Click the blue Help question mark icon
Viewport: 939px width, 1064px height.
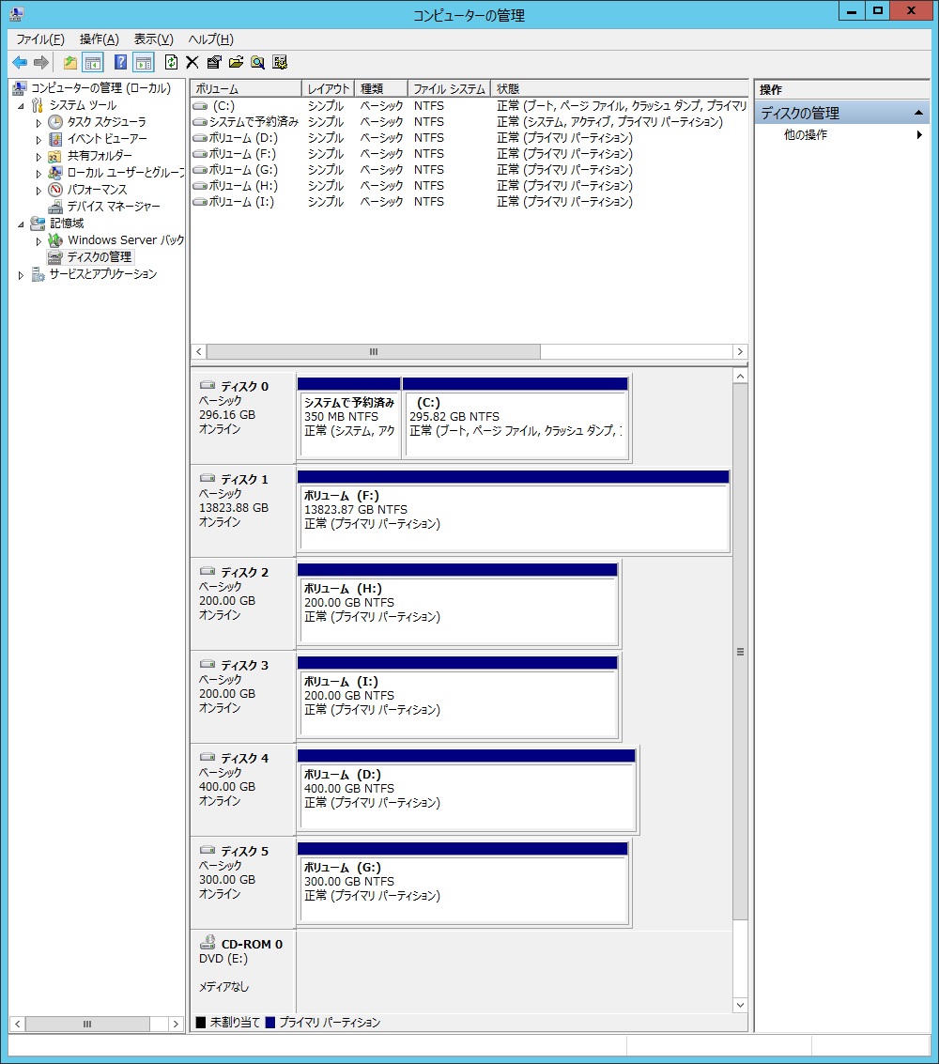pos(120,63)
